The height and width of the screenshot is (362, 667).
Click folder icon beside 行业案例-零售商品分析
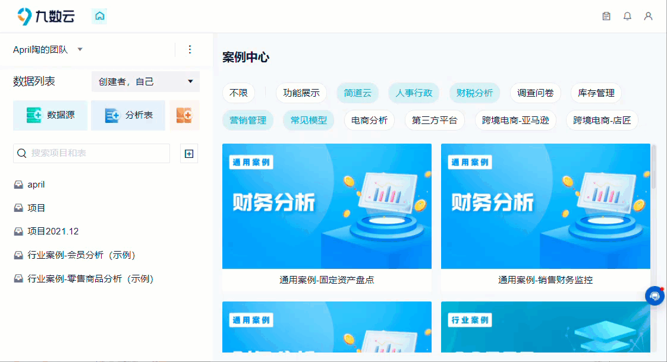click(18, 279)
